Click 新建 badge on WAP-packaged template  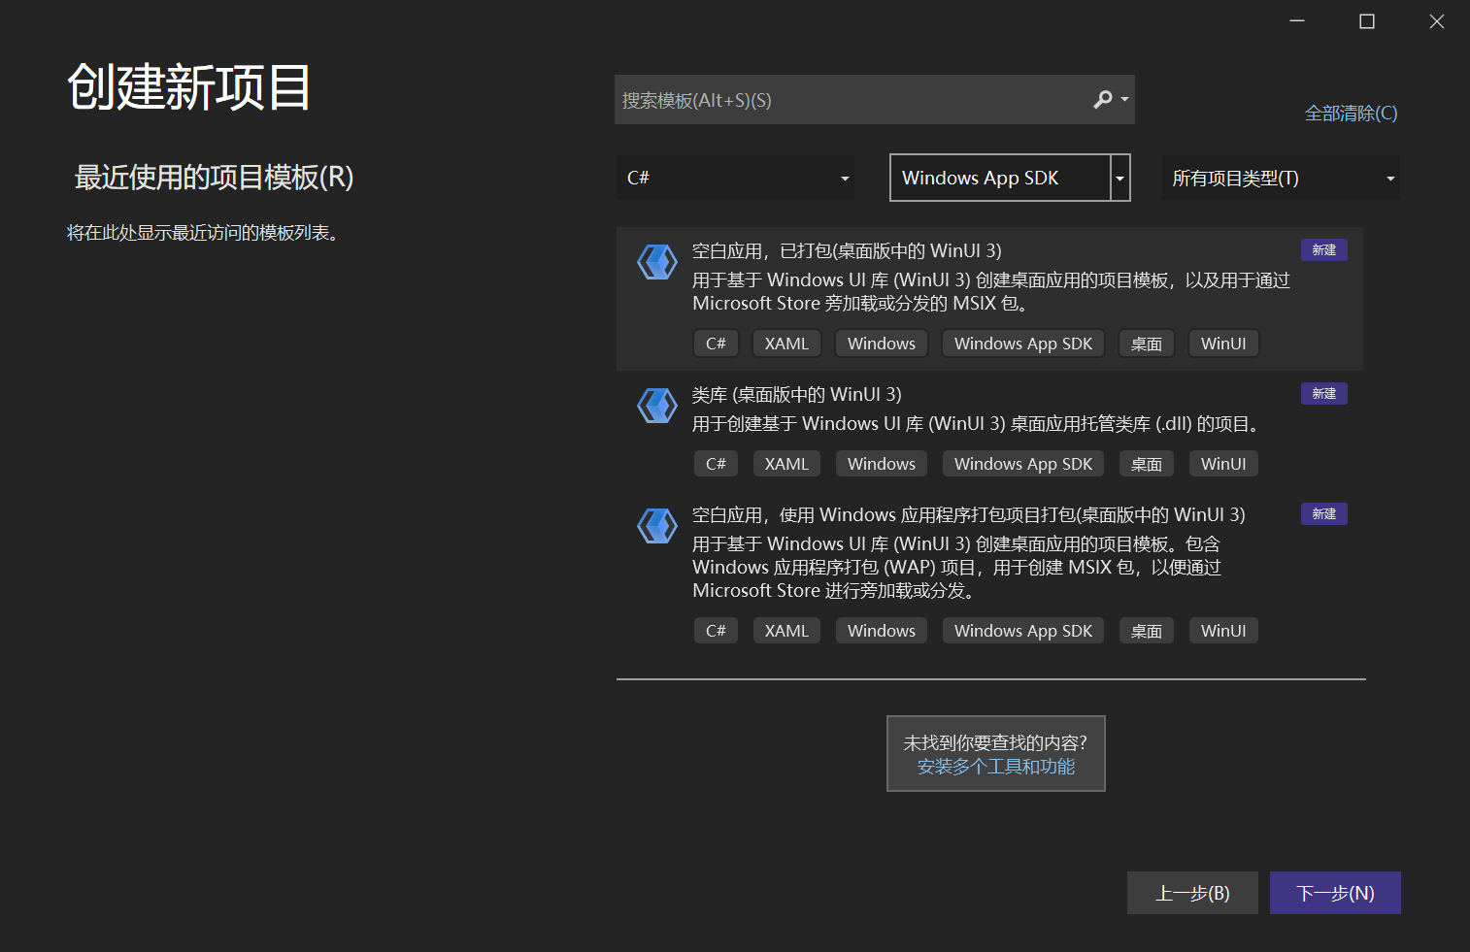[x=1324, y=514]
